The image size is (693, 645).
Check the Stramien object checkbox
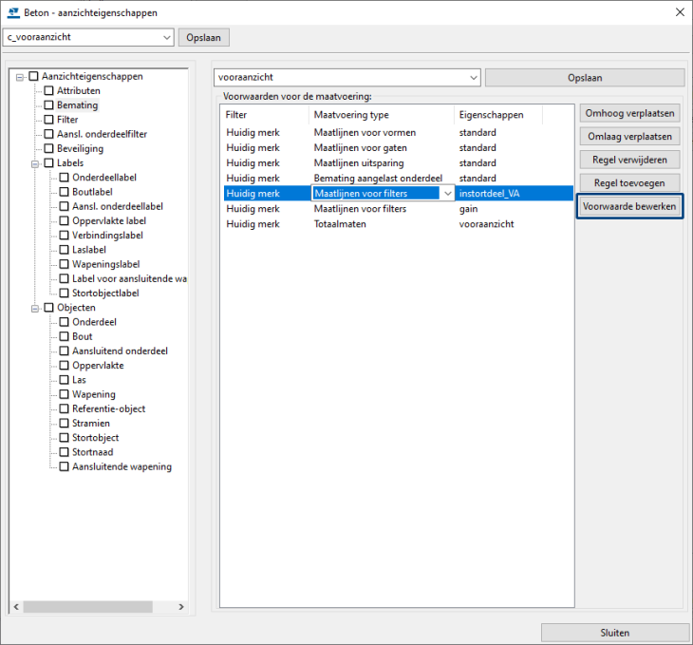[64, 424]
